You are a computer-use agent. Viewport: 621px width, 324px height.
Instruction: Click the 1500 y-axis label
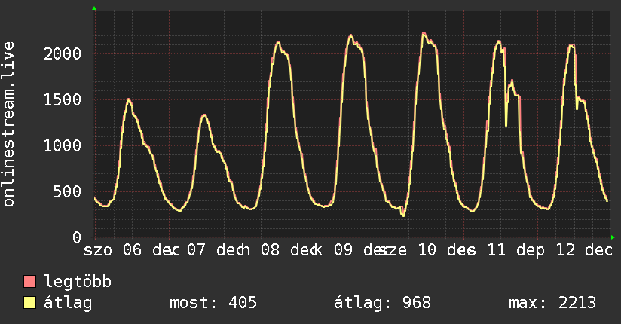click(63, 99)
